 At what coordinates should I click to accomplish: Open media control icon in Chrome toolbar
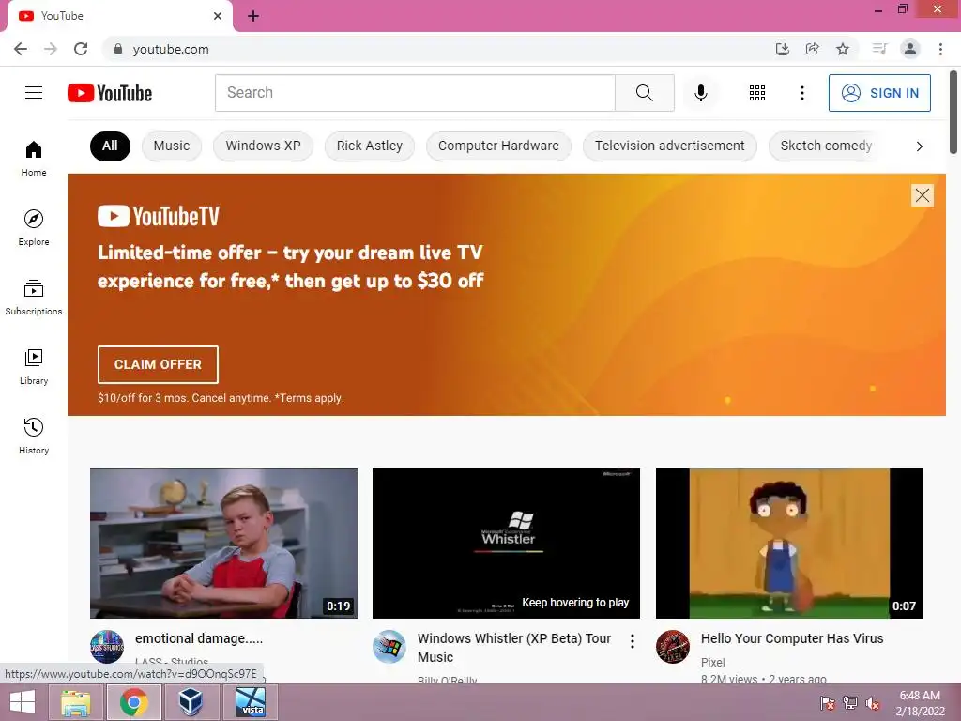879,49
